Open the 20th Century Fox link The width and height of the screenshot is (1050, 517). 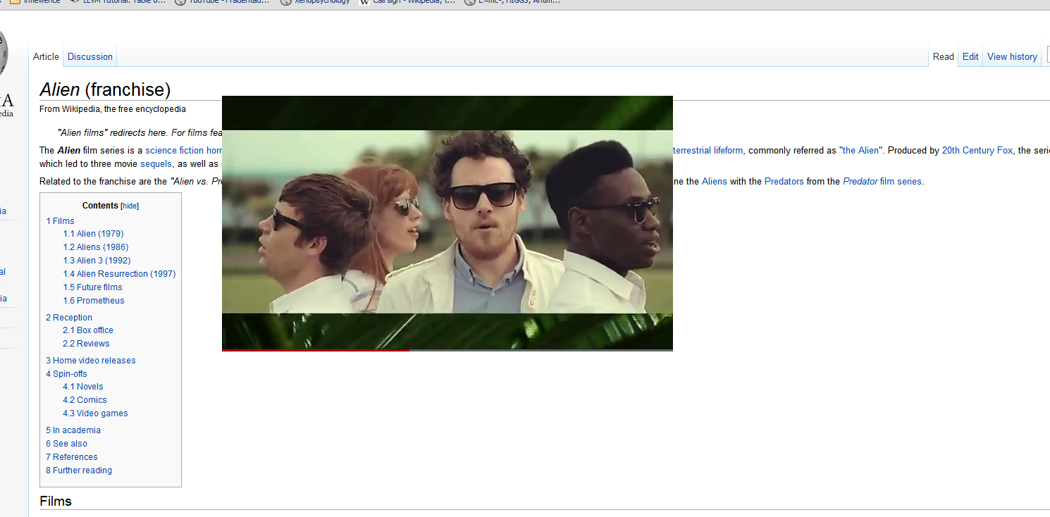977,151
